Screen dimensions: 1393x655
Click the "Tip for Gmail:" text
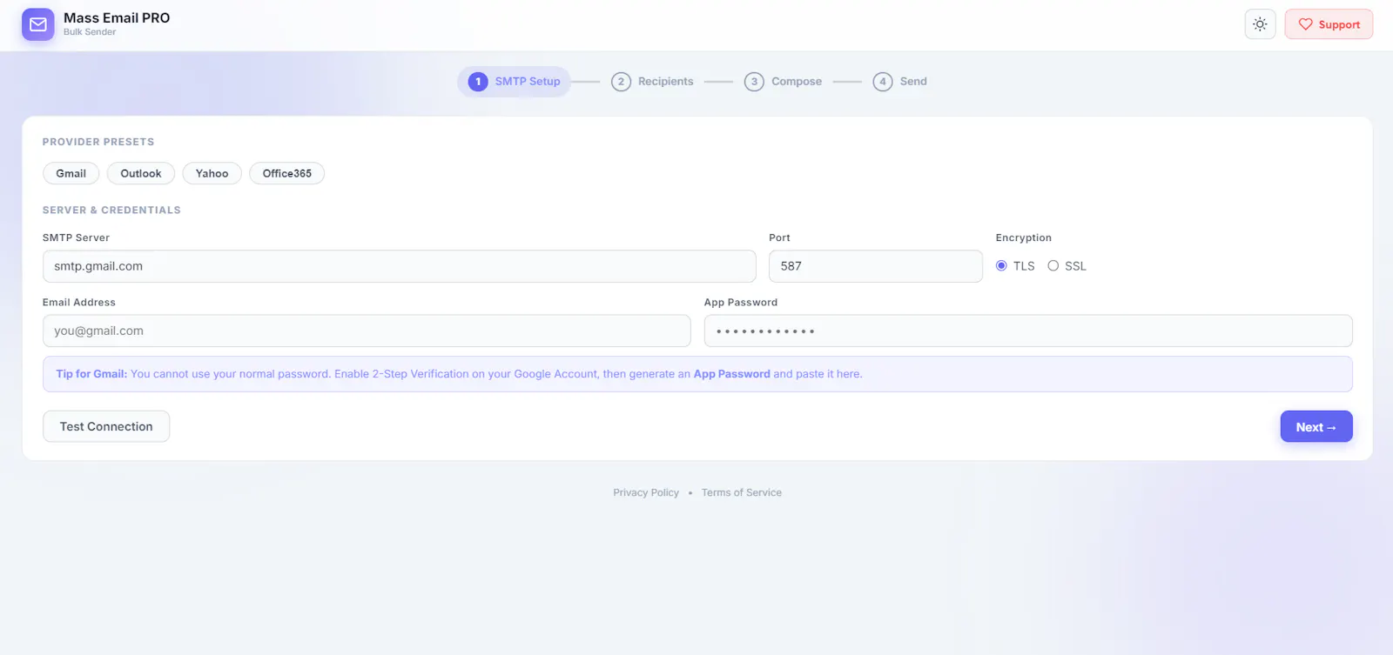click(91, 374)
